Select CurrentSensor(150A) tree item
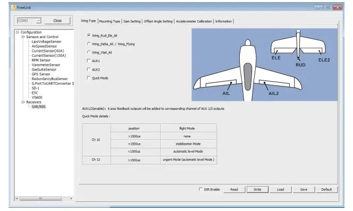 pyautogui.click(x=49, y=56)
